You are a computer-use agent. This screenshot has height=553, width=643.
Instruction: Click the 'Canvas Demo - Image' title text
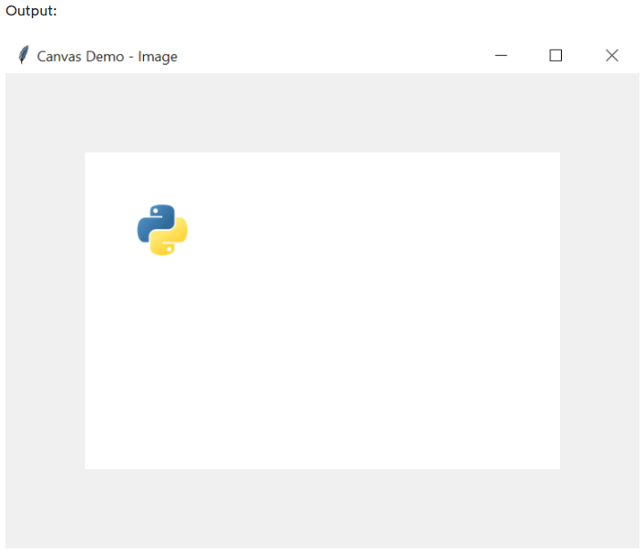(107, 57)
